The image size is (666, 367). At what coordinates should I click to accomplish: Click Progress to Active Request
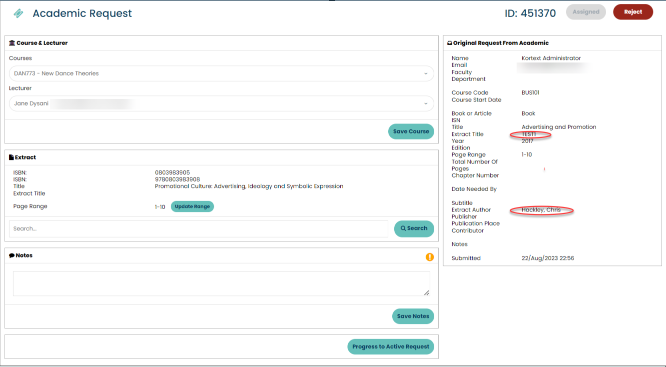pos(390,346)
